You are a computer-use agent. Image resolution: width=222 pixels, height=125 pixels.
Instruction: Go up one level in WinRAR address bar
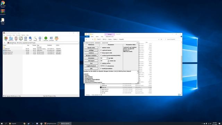point(5,43)
